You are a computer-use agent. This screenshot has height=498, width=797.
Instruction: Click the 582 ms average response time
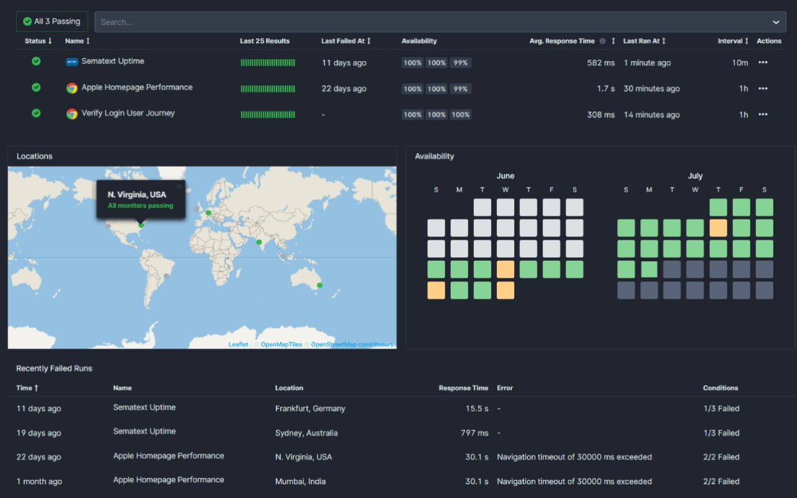(601, 63)
